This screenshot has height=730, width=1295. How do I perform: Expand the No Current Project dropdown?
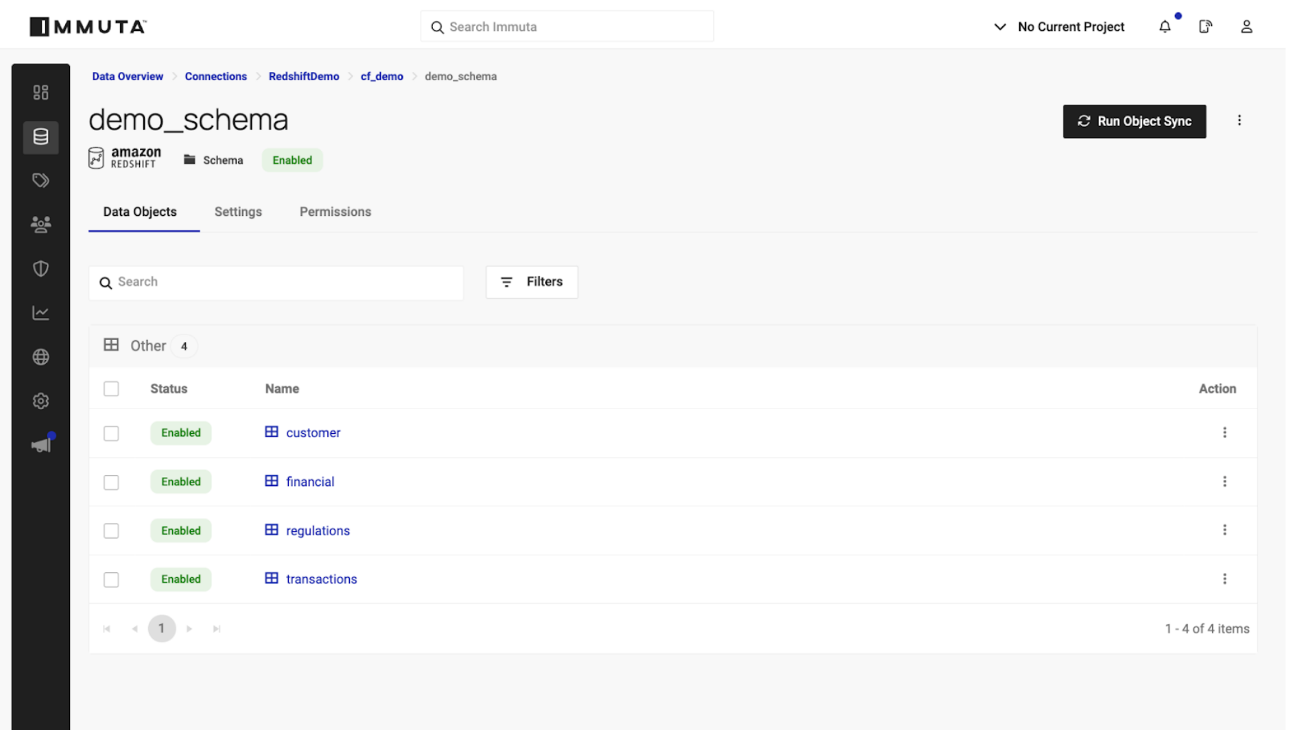[1058, 27]
